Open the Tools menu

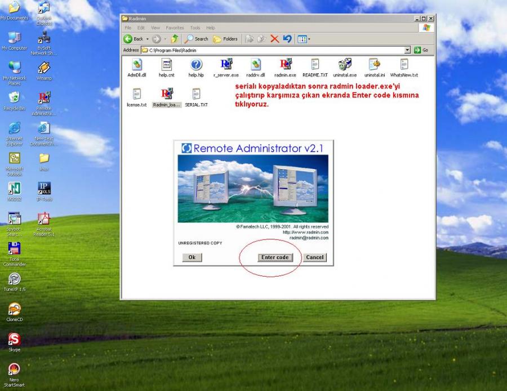195,28
